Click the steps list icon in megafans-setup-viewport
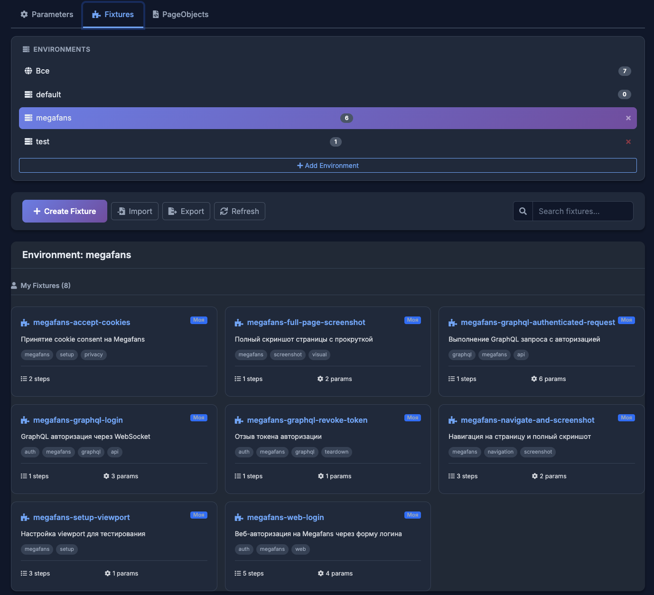The width and height of the screenshot is (654, 595). [x=24, y=573]
